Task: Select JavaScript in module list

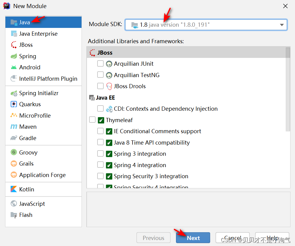Action: click(x=43, y=204)
